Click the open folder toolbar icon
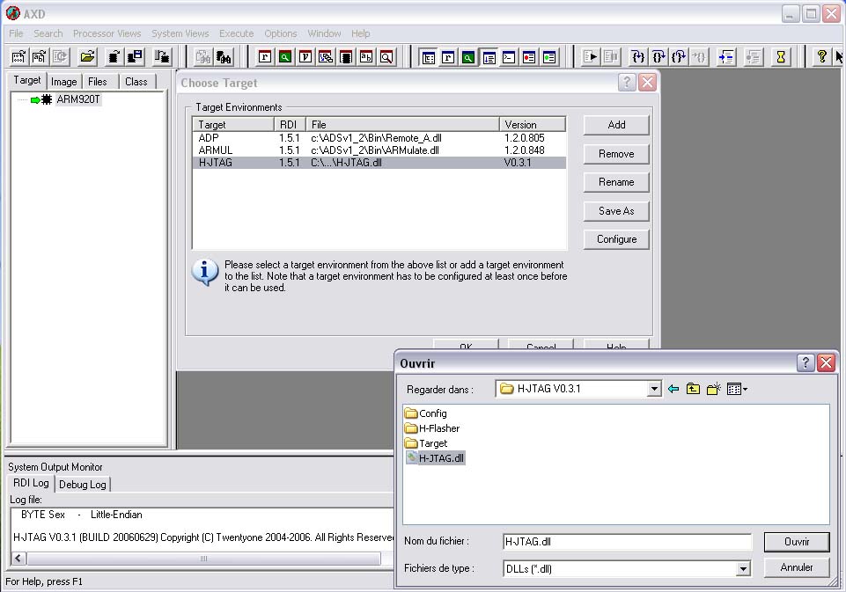 tap(87, 57)
